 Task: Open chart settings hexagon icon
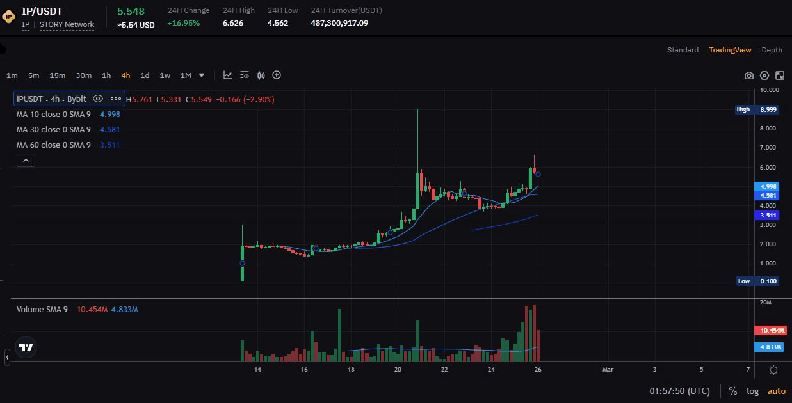coord(764,75)
